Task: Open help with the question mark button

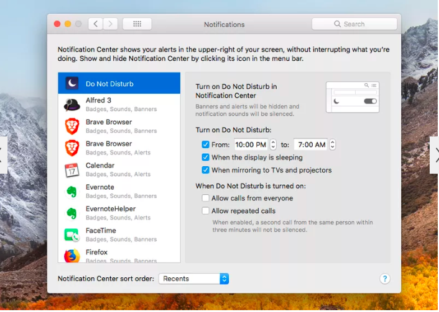Action: tap(385, 279)
